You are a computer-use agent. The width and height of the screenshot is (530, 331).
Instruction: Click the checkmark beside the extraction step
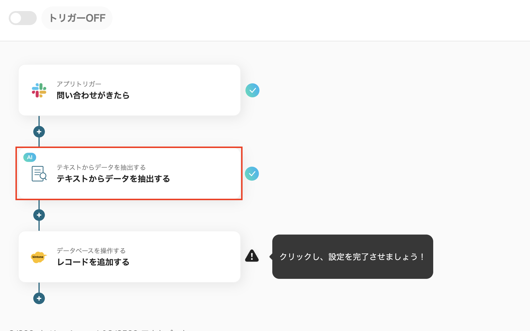point(252,174)
